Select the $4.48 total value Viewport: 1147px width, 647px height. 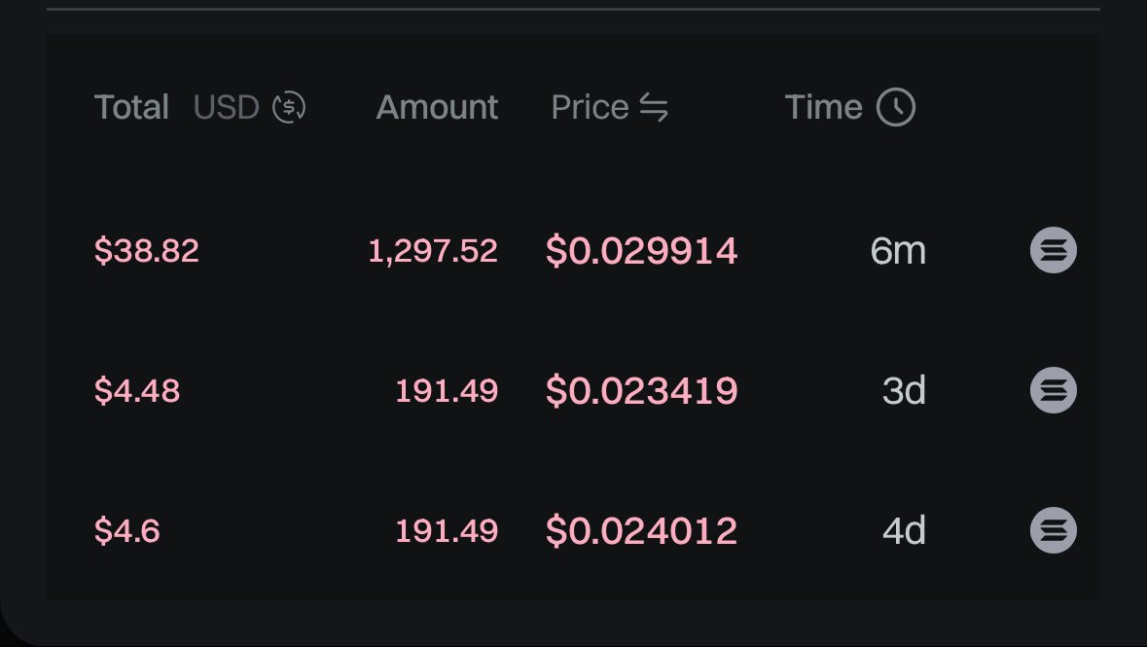pos(137,390)
